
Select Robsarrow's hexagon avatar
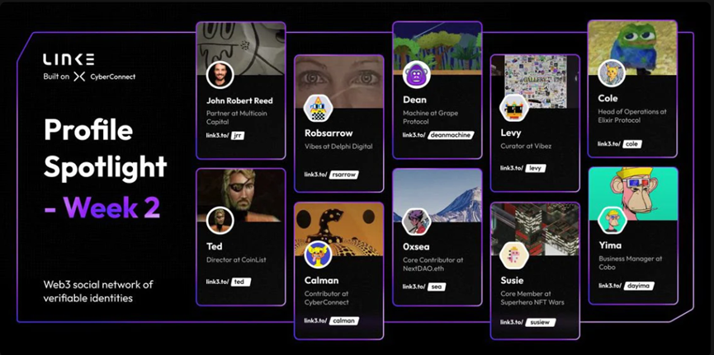(319, 109)
